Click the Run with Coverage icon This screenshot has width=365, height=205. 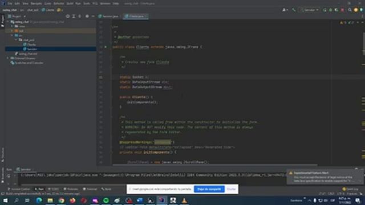click(x=336, y=10)
